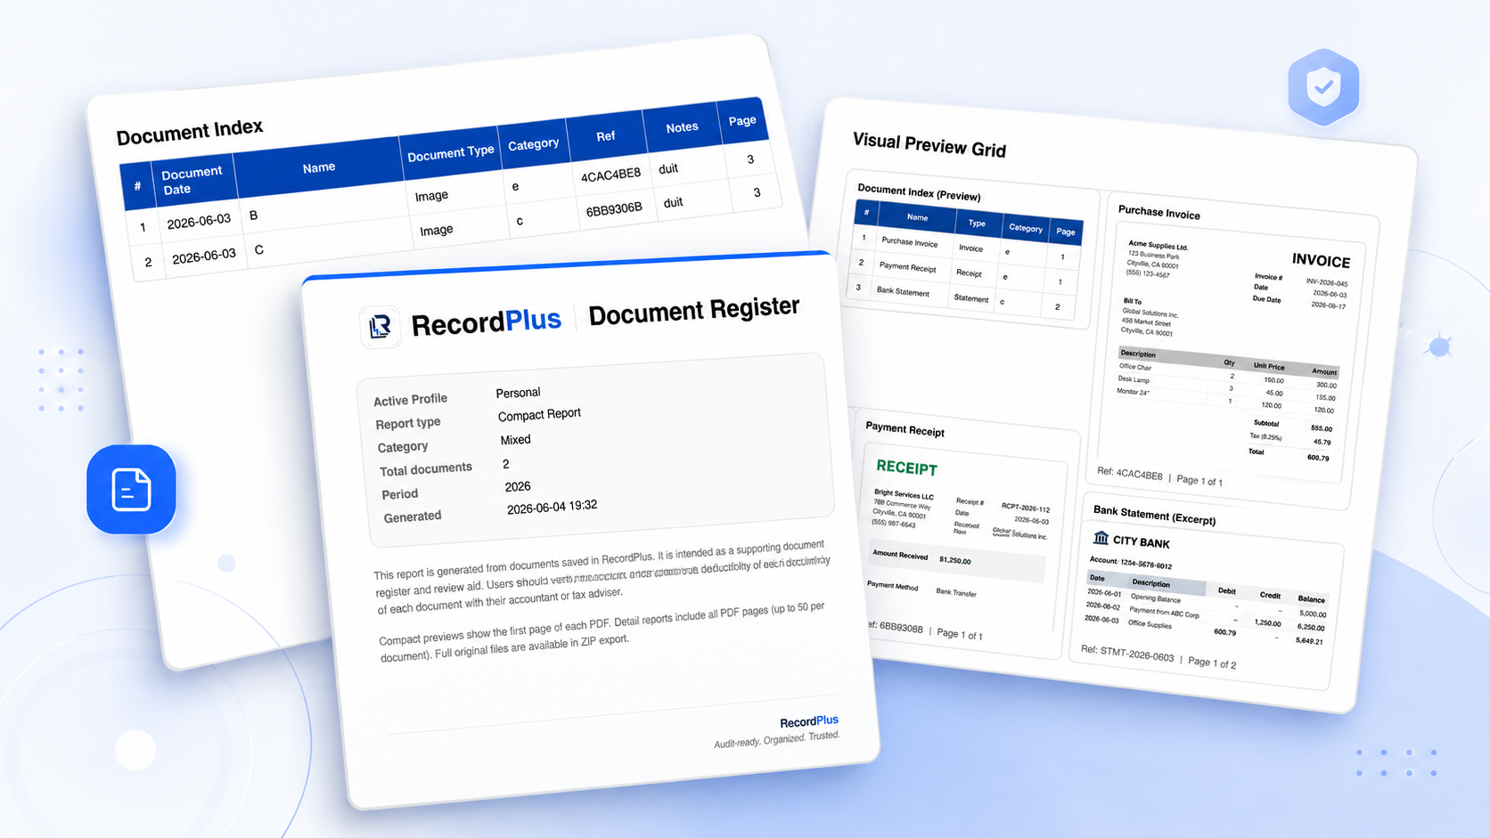
Task: Click the Category value Mixed
Action: tap(515, 440)
